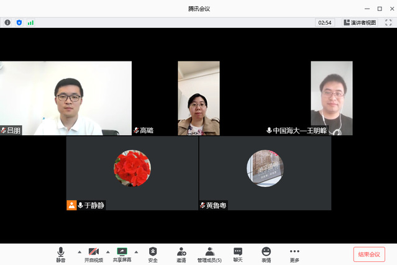Turn on camera with 开启视频
Viewport: 397px width, 265px height.
[x=94, y=254]
